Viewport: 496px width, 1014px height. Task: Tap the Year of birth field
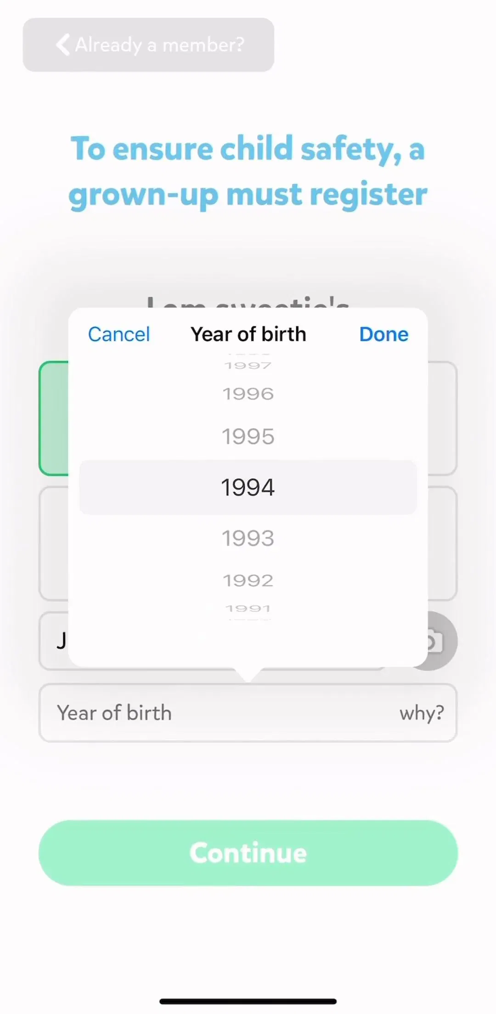[248, 713]
